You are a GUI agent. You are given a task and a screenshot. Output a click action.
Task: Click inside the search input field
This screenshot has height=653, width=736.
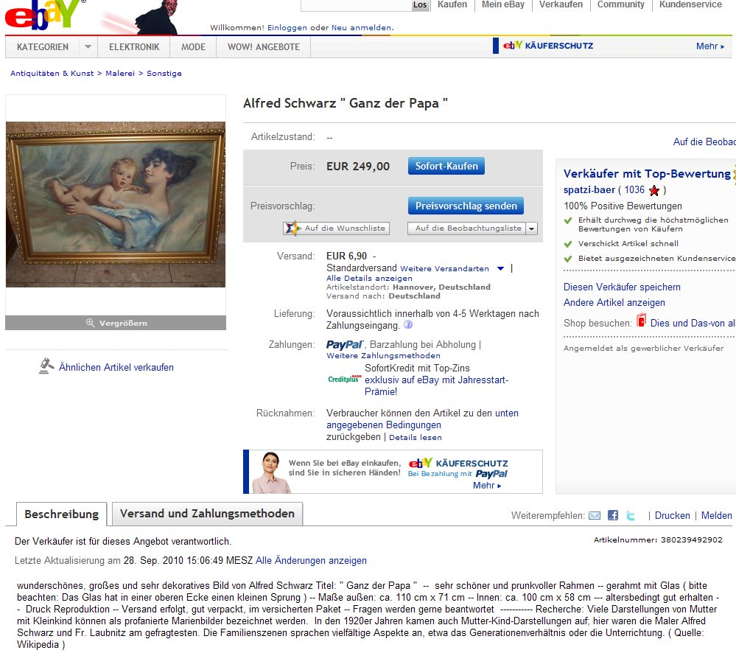point(355,5)
